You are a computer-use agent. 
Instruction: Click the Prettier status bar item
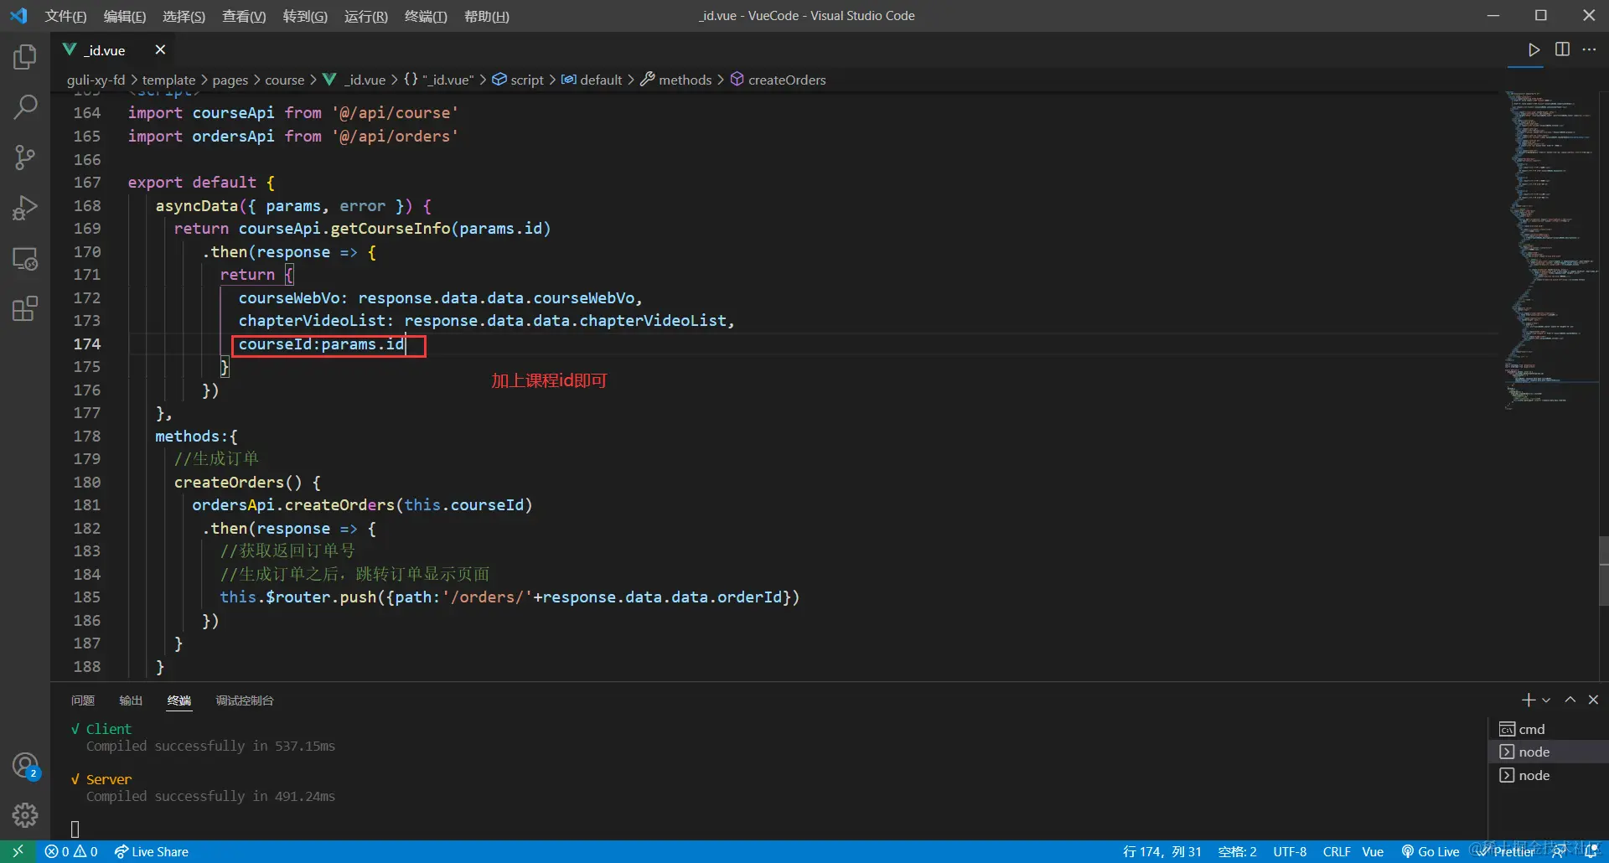1506,851
